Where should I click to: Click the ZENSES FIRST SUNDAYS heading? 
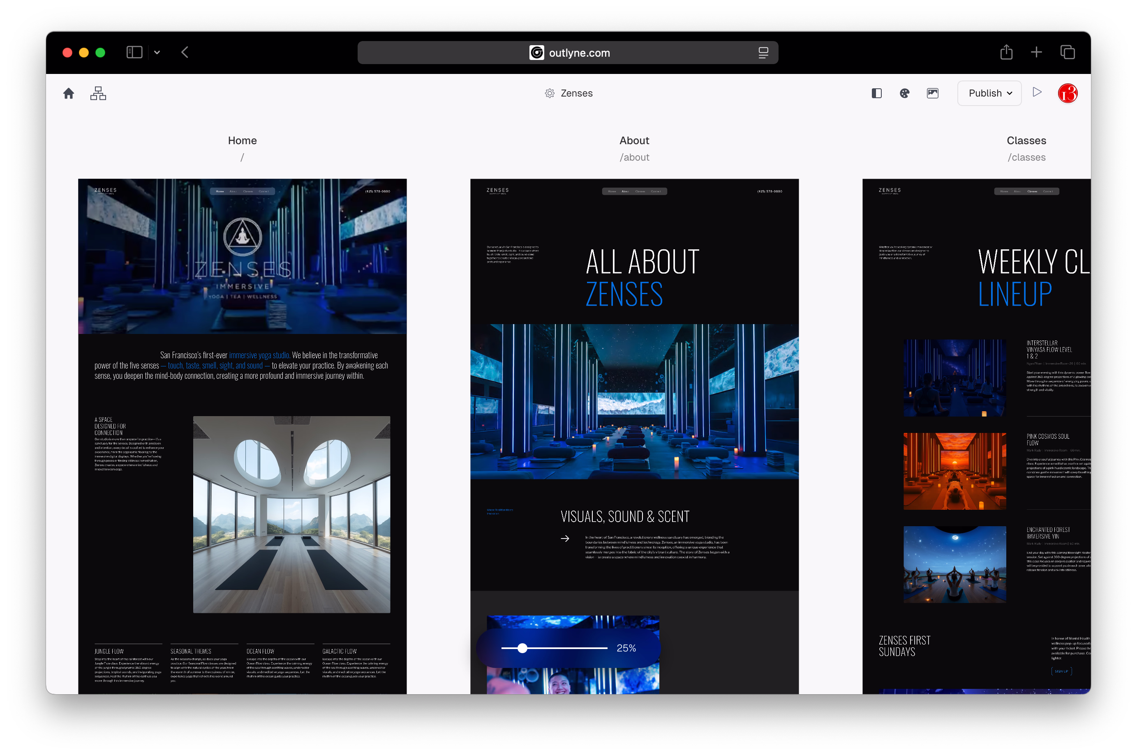click(904, 646)
